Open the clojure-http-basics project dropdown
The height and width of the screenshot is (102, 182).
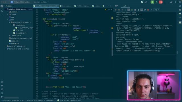pos(21,2)
